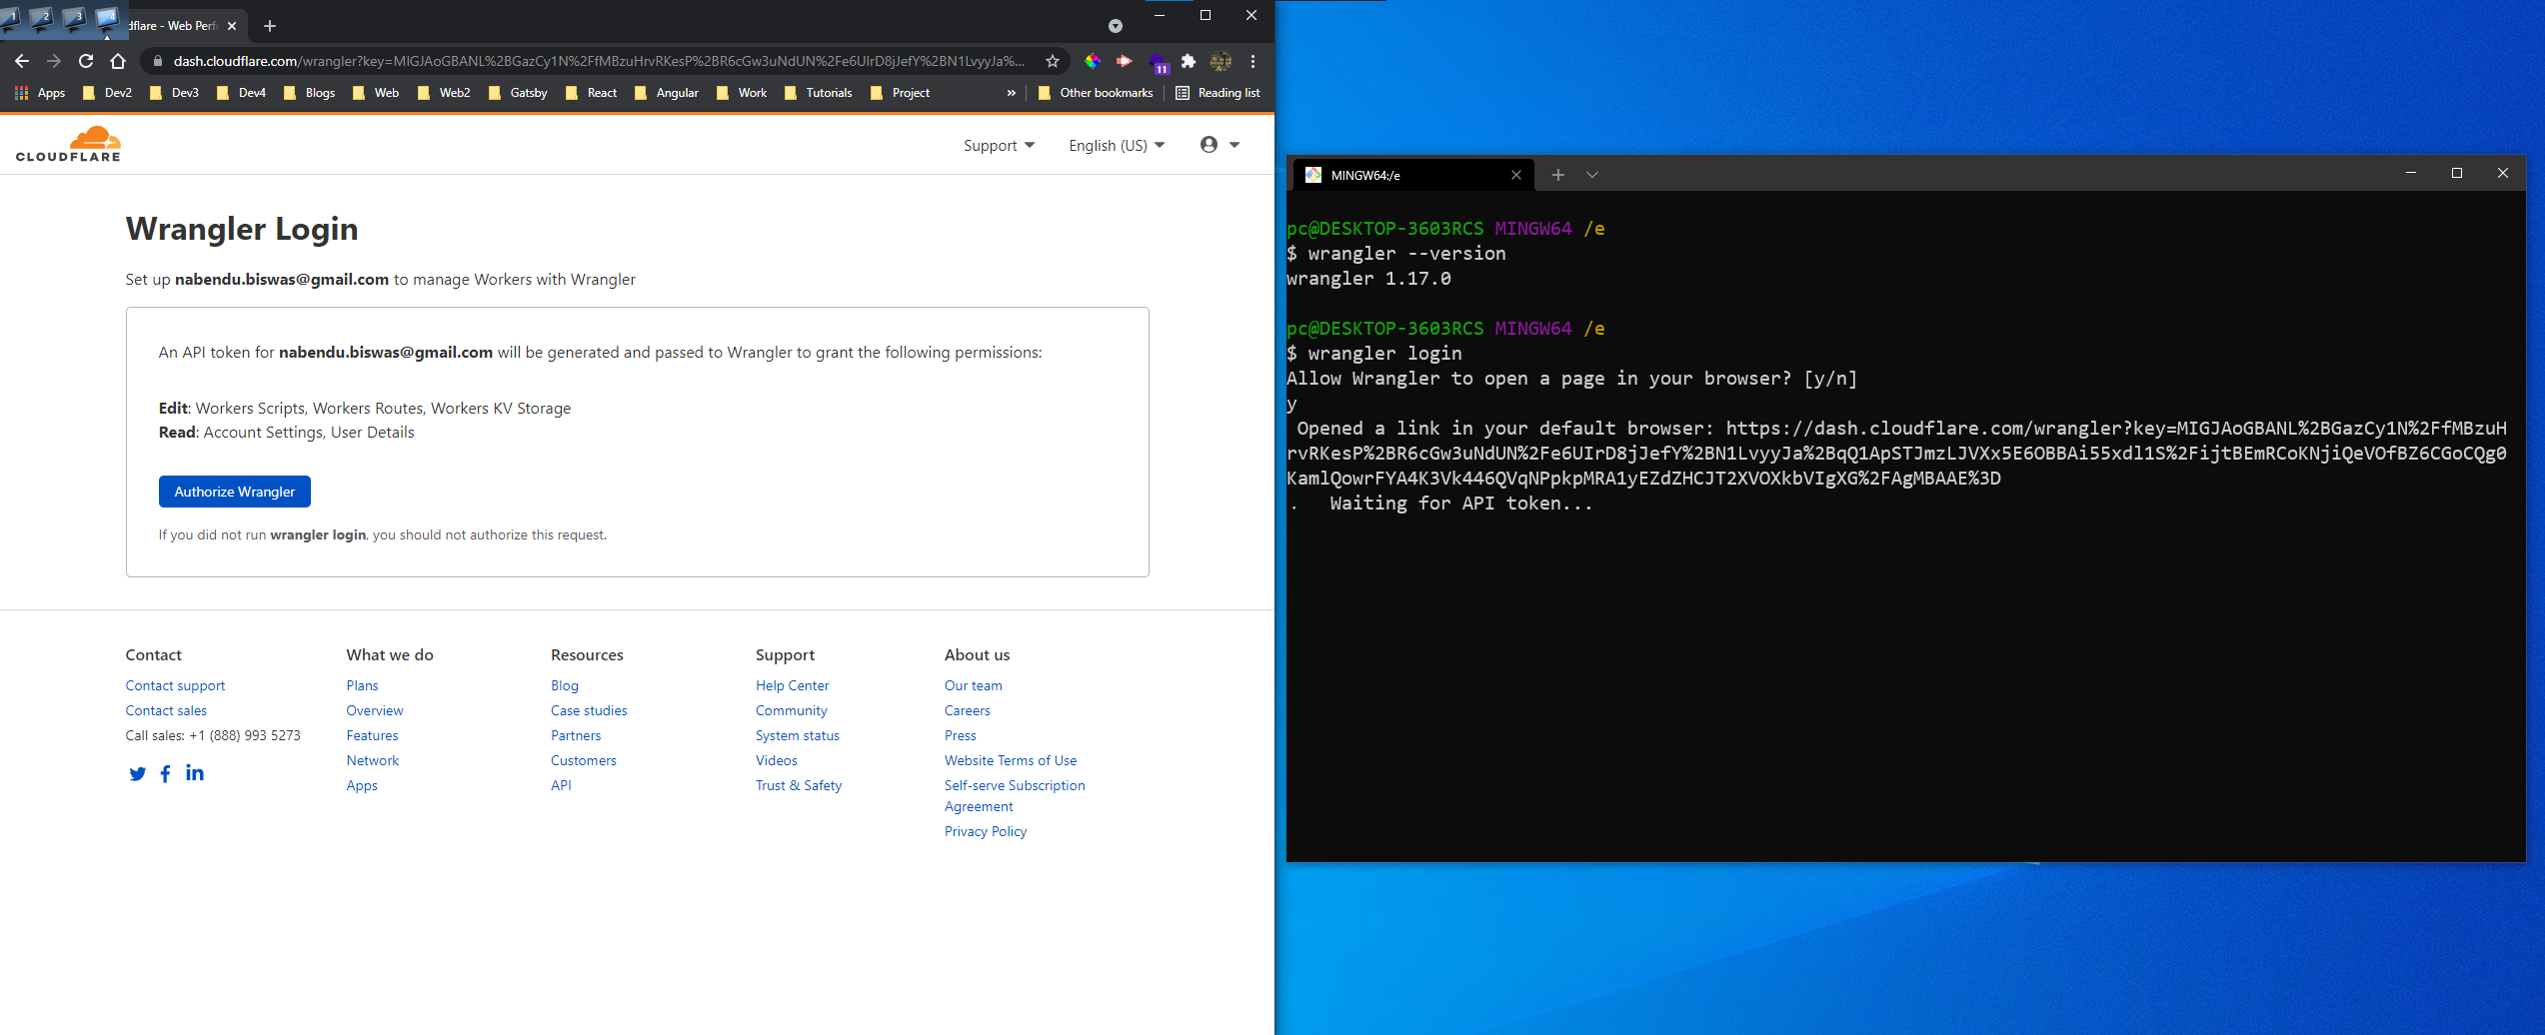
Task: Close the MINGW64 terminal tab
Action: 1516,175
